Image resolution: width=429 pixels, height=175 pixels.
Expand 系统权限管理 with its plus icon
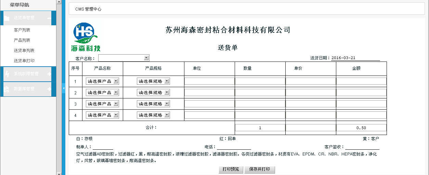point(49,74)
